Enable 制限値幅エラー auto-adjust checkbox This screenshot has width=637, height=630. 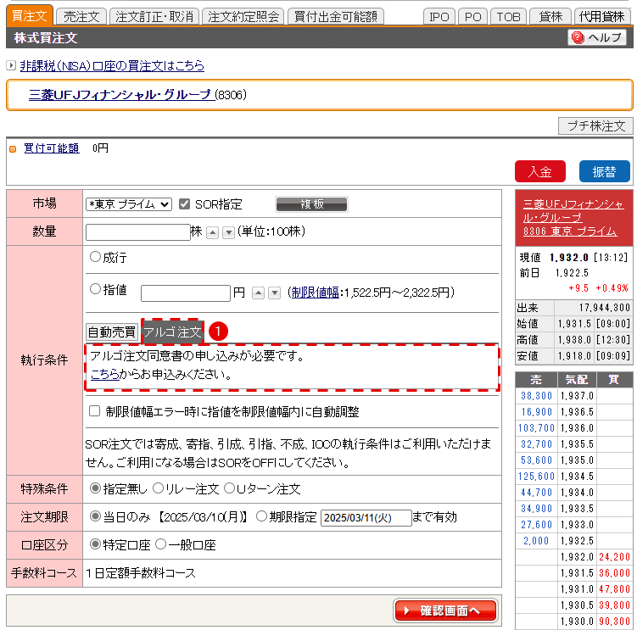coord(95,411)
